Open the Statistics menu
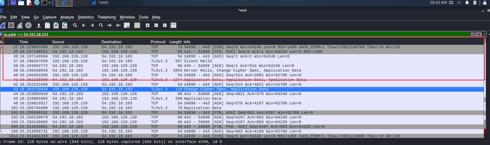The image size is (490, 145). click(86, 17)
